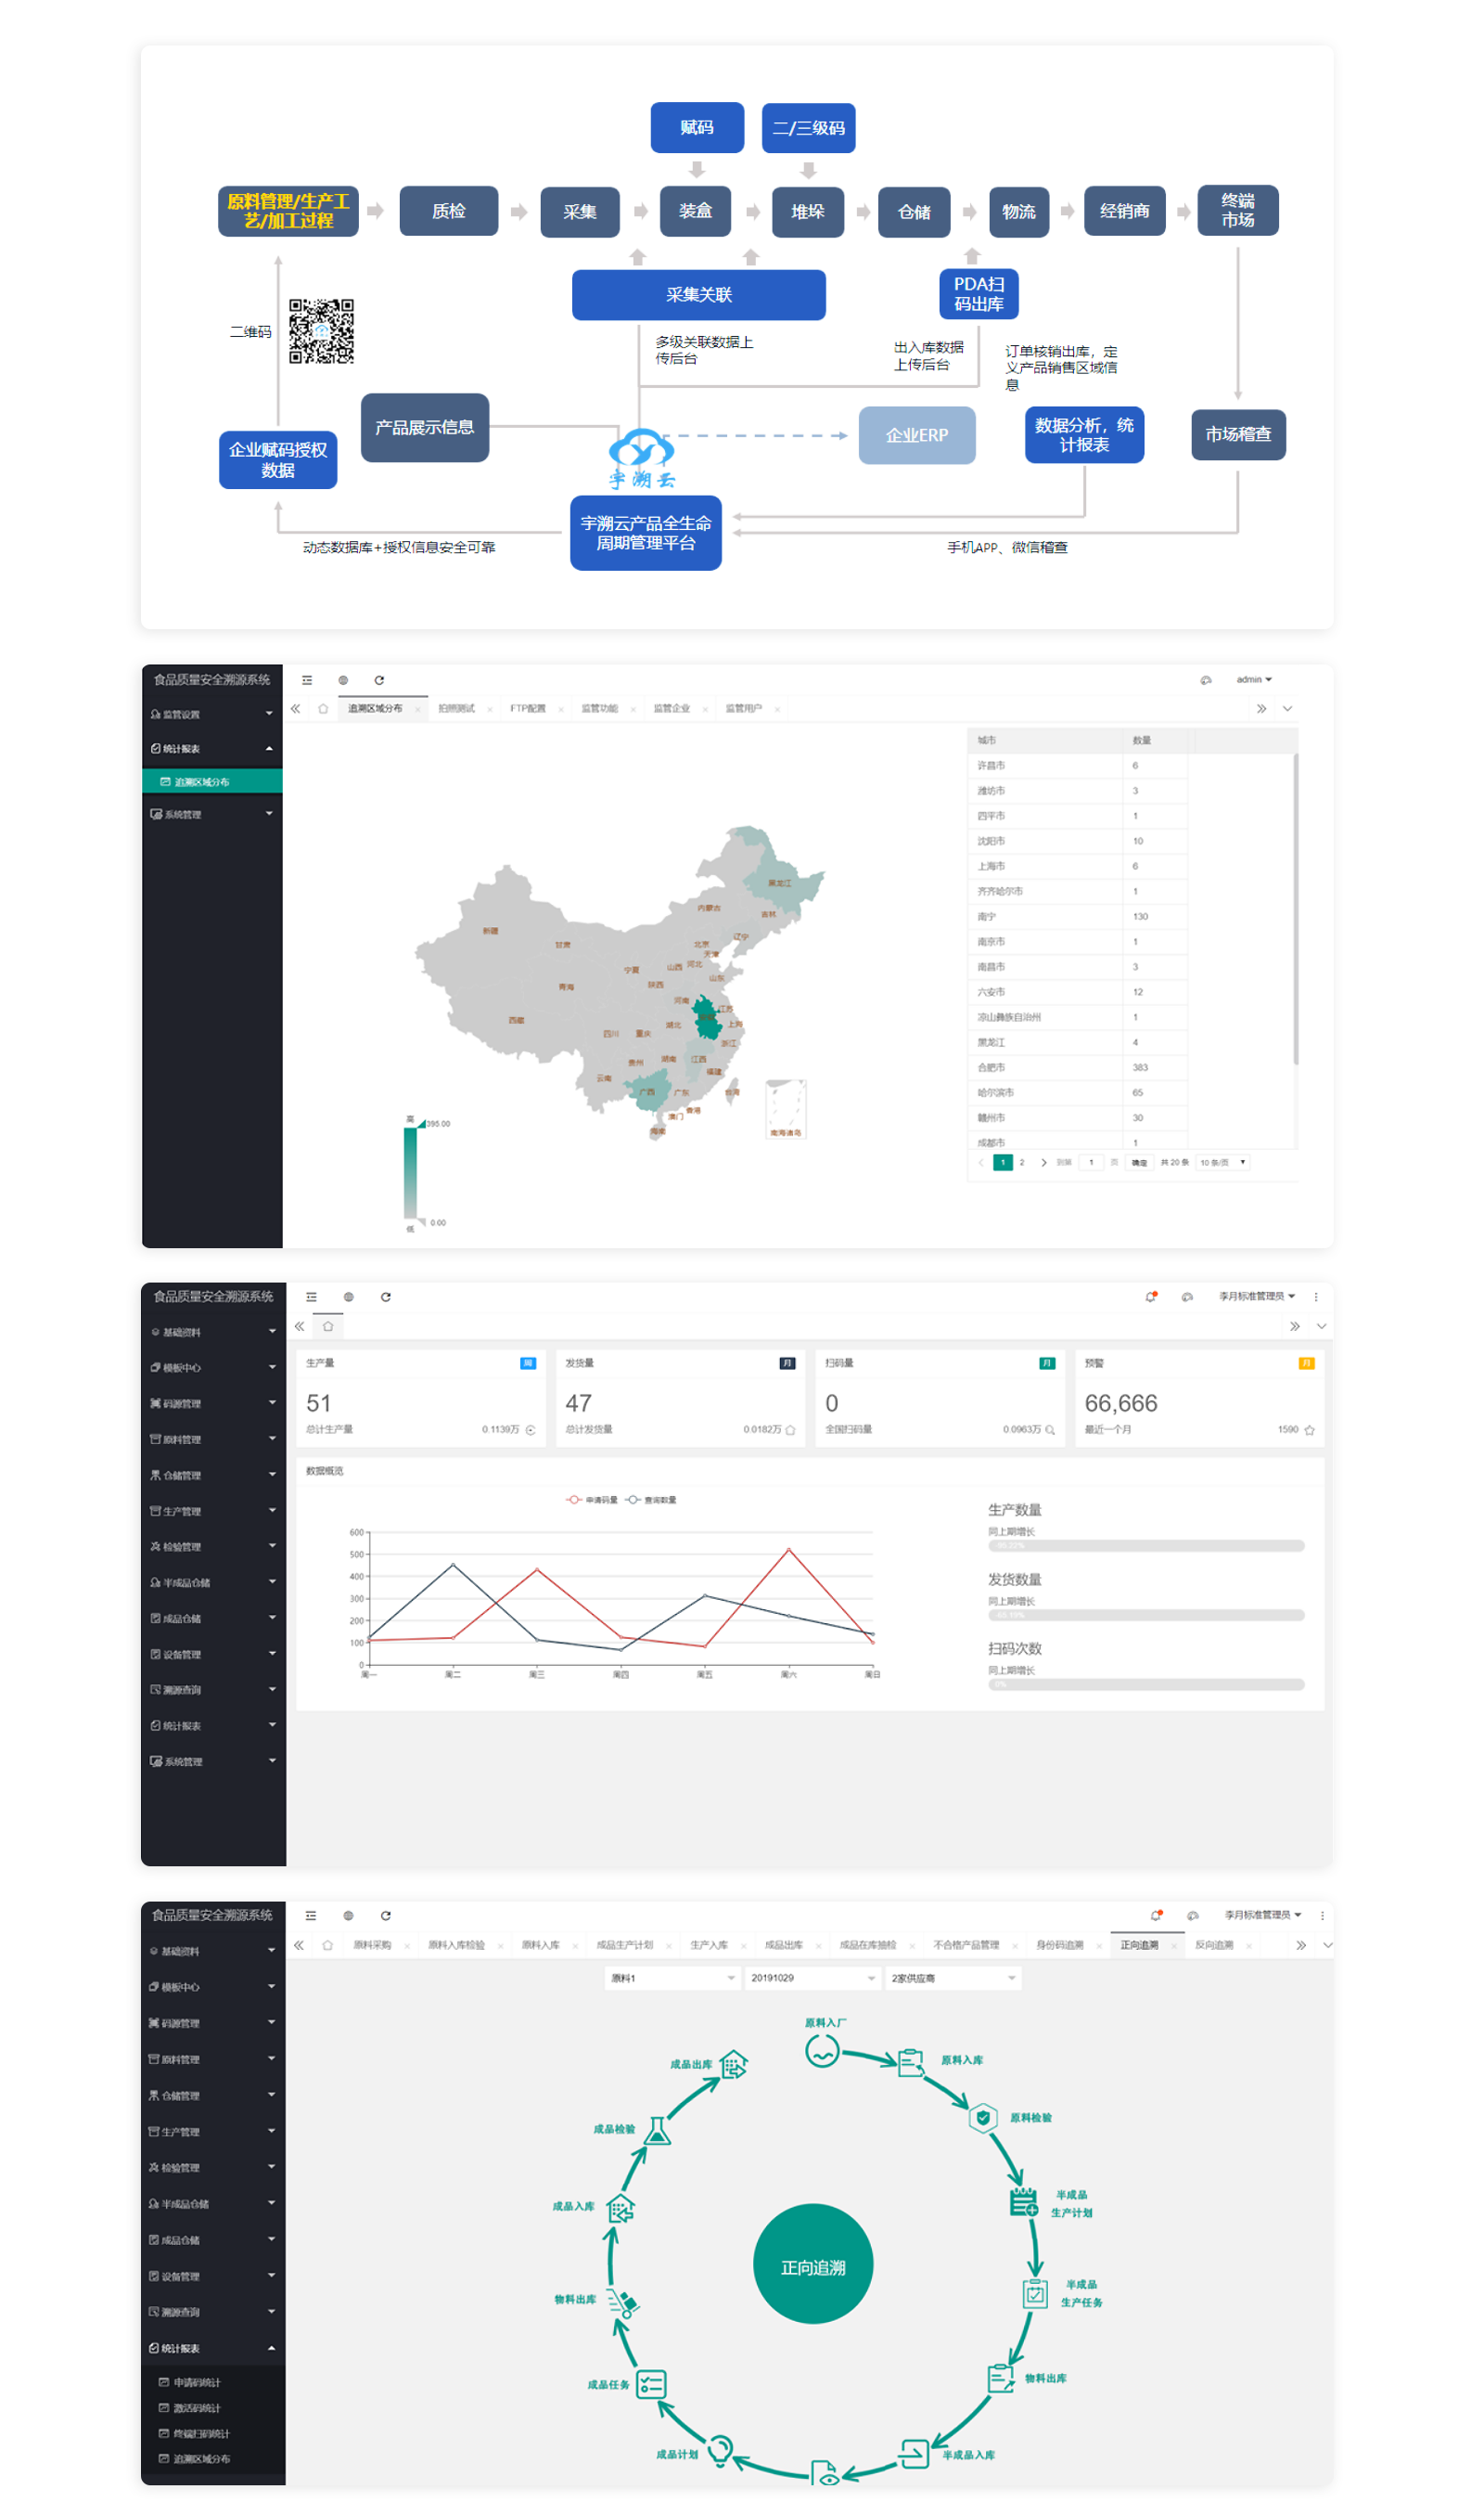
Task: Click 确定 button in table pagination
Action: point(1139,1163)
